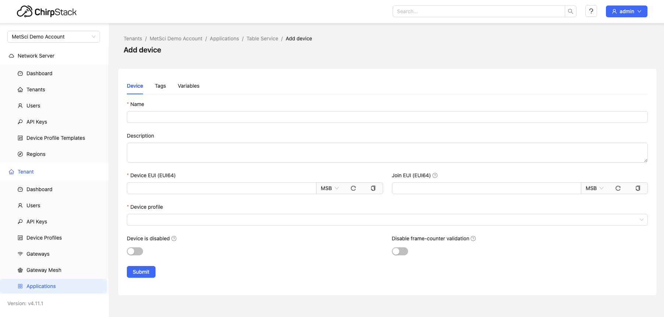Switch to the Variables tab
664x317 pixels.
(x=188, y=86)
